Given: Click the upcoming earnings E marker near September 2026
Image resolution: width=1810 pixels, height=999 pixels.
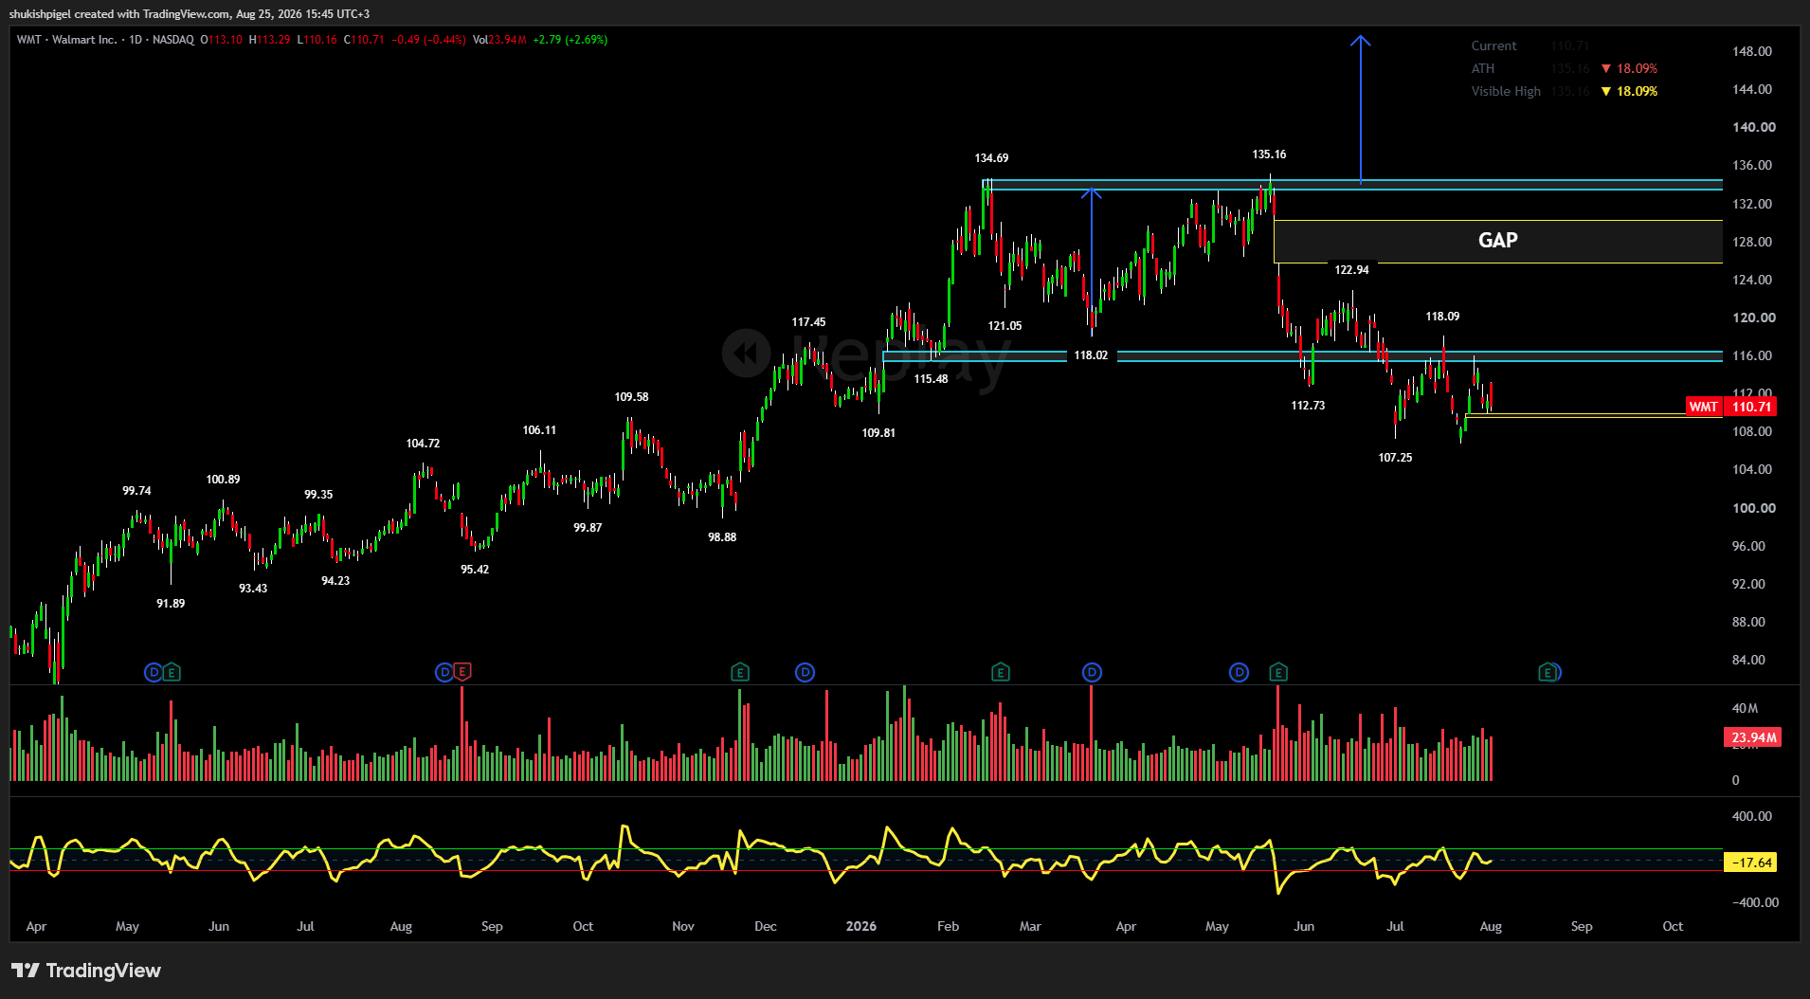Looking at the screenshot, I should tap(1548, 672).
